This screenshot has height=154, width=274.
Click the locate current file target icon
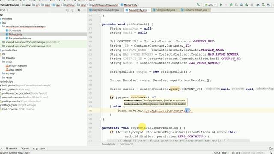pyautogui.click(x=68, y=10)
